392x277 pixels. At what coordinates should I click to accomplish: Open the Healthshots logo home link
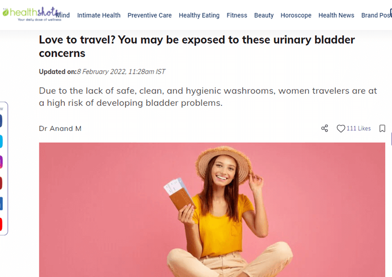tap(32, 14)
